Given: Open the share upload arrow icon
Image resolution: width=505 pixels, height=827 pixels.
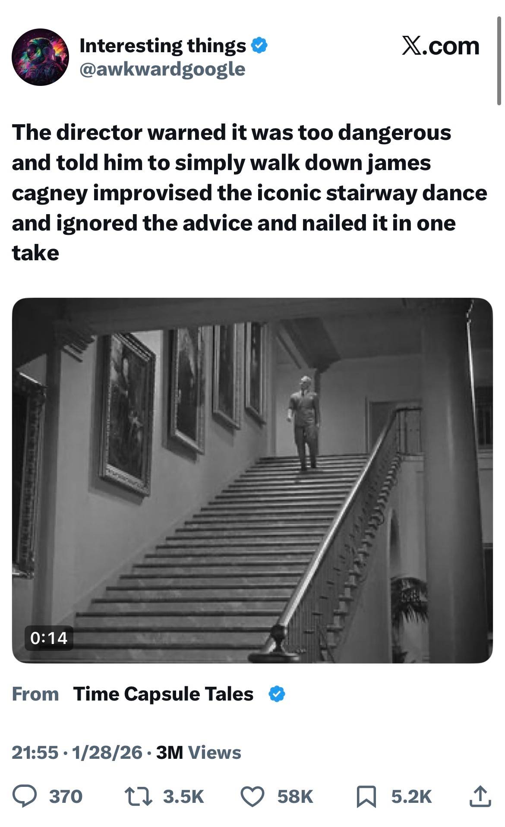Looking at the screenshot, I should (x=480, y=796).
